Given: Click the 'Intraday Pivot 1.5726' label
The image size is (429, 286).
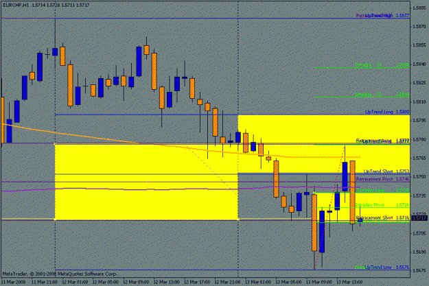Looking at the screenshot, I should [x=382, y=204].
